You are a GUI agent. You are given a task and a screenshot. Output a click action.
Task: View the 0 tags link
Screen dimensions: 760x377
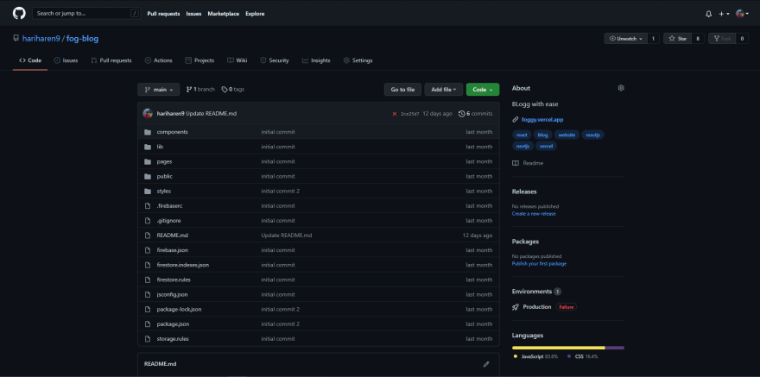(x=232, y=90)
